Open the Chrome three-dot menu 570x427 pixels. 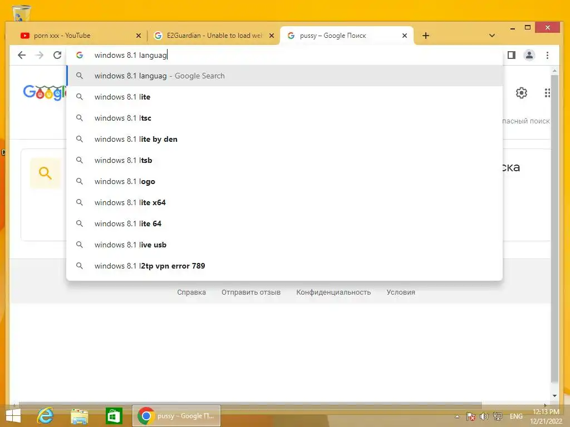tap(548, 55)
